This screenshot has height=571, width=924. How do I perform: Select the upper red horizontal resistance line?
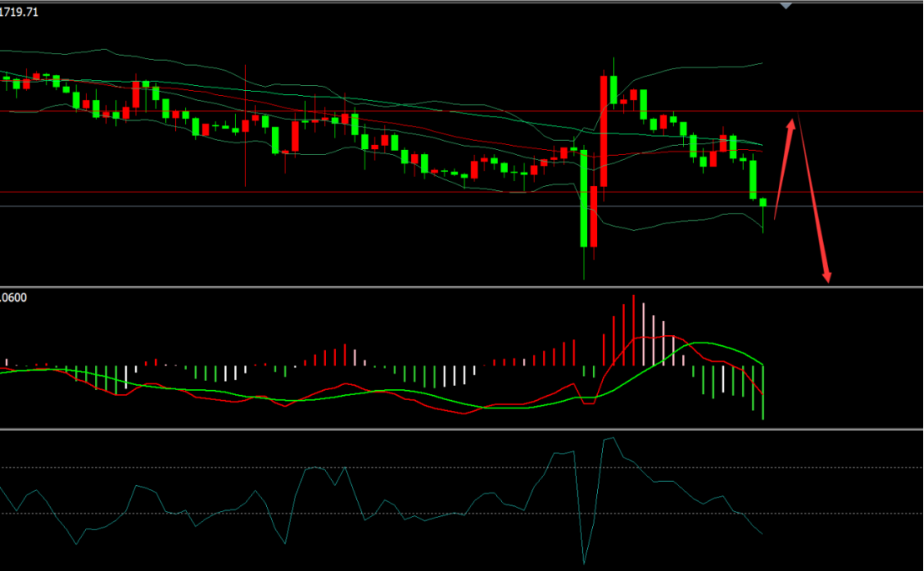pyautogui.click(x=461, y=111)
